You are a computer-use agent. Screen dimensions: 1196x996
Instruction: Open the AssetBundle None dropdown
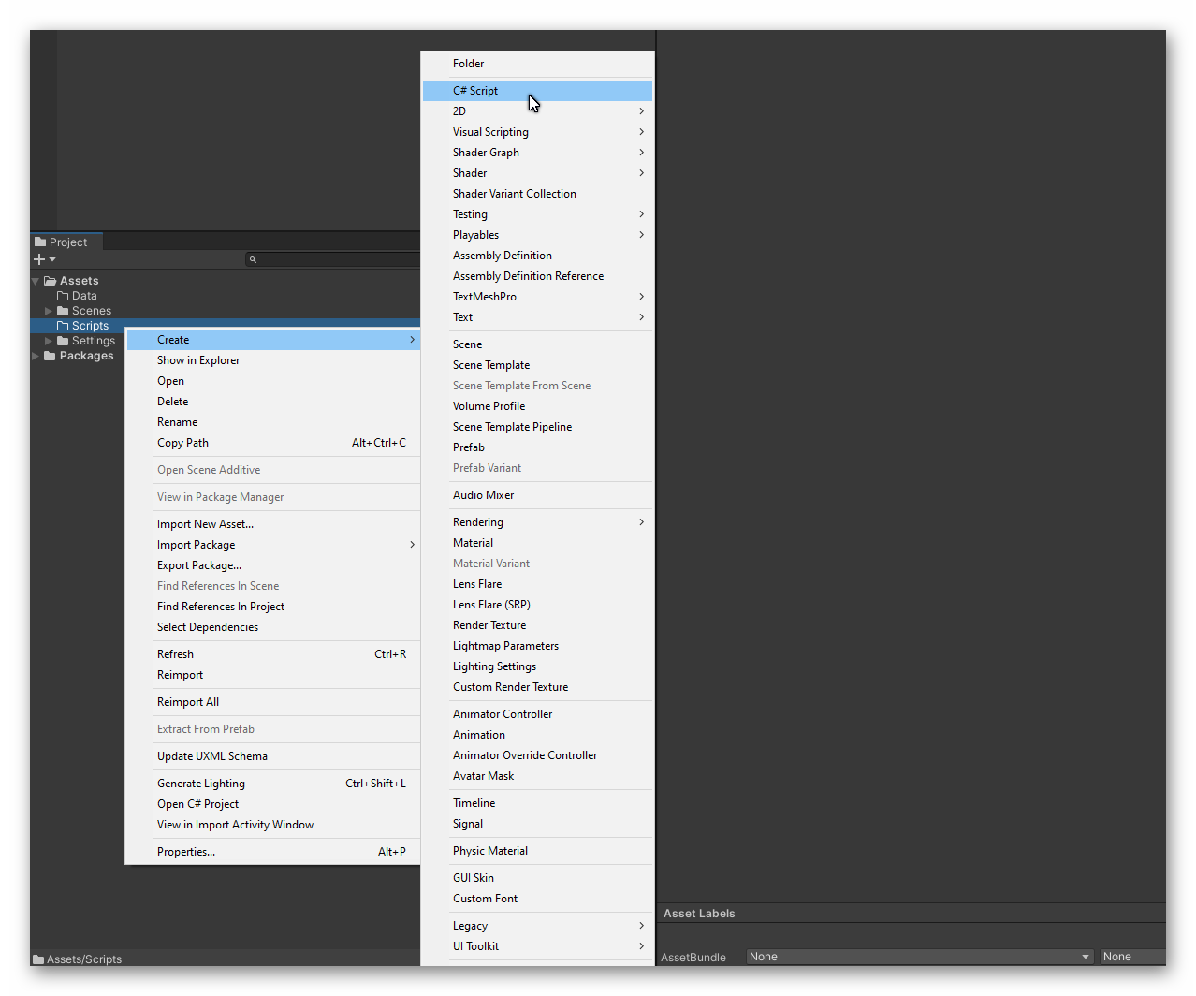pyautogui.click(x=919, y=957)
